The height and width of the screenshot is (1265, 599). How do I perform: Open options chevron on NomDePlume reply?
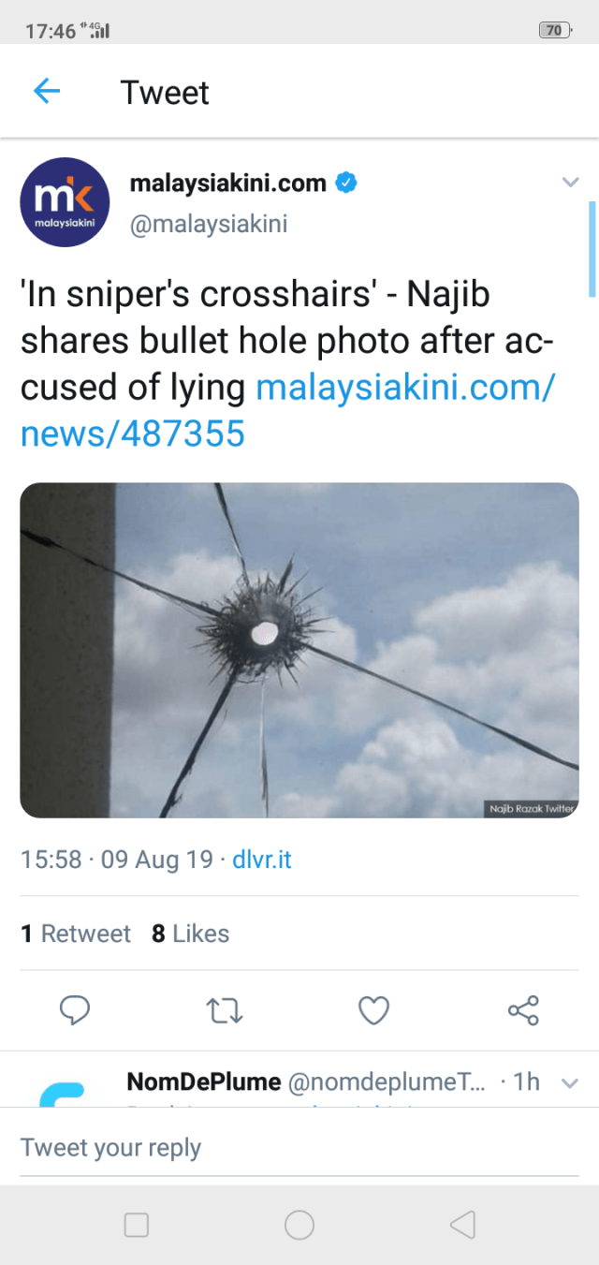569,1083
